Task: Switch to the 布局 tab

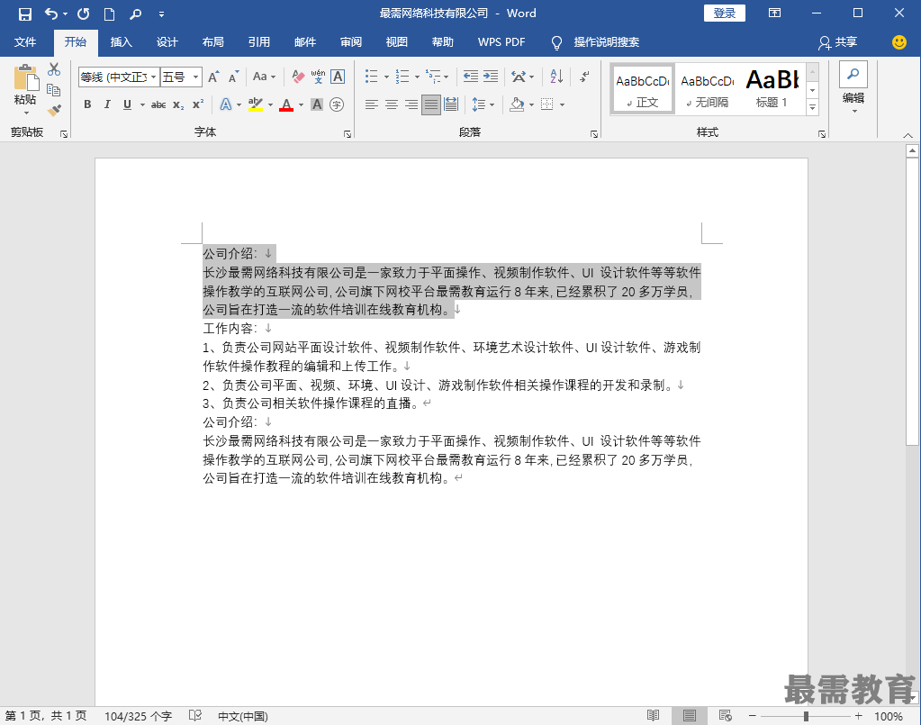Action: (213, 41)
